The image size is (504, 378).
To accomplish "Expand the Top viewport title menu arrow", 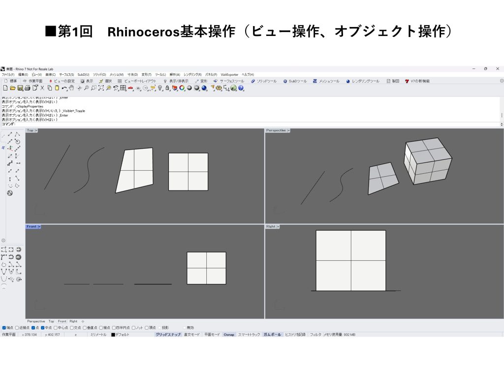I will [x=36, y=130].
